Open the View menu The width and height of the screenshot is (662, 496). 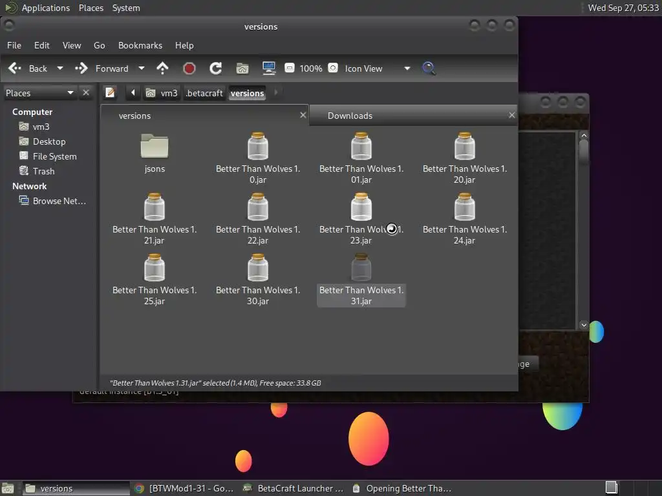[x=72, y=45]
